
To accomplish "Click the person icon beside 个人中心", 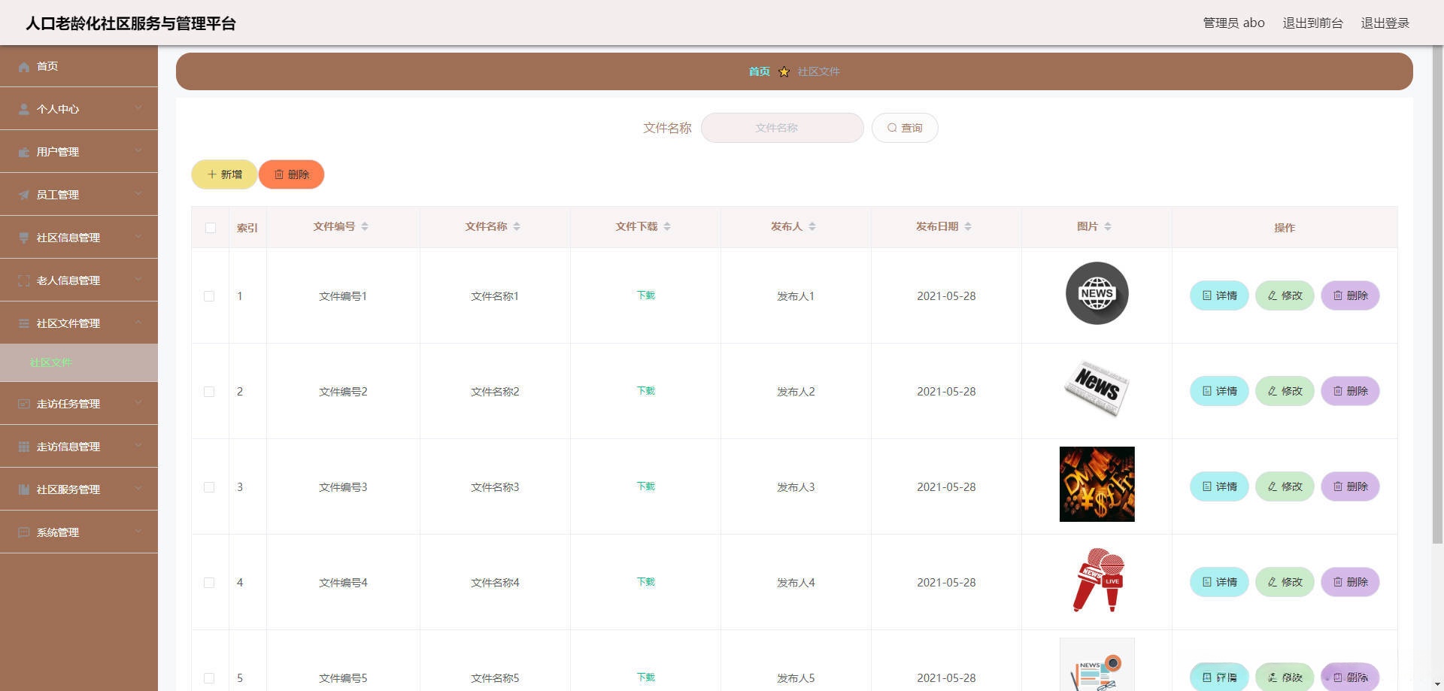I will click(x=24, y=110).
